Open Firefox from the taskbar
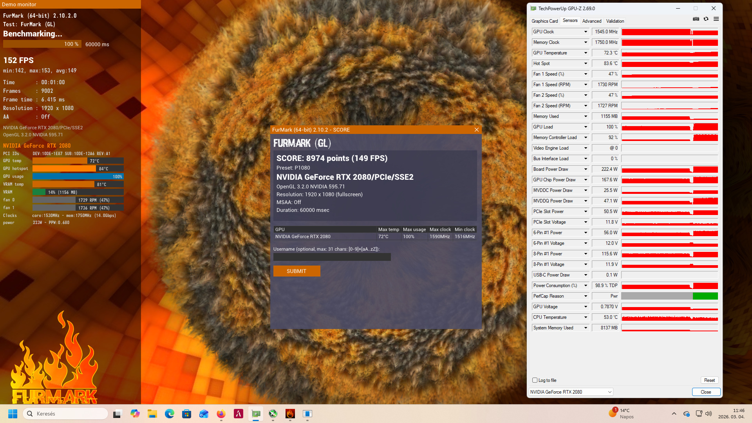The image size is (752, 423). [x=221, y=414]
